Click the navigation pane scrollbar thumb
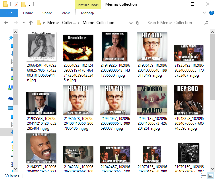The image size is (215, 179). click(x=15, y=70)
